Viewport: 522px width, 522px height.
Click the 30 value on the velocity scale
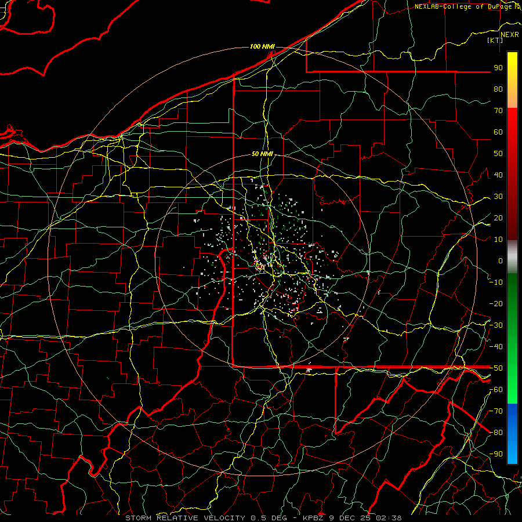[x=498, y=197]
